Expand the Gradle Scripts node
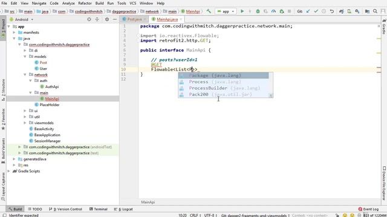Screen dimensions: 387x217 tap(9, 171)
